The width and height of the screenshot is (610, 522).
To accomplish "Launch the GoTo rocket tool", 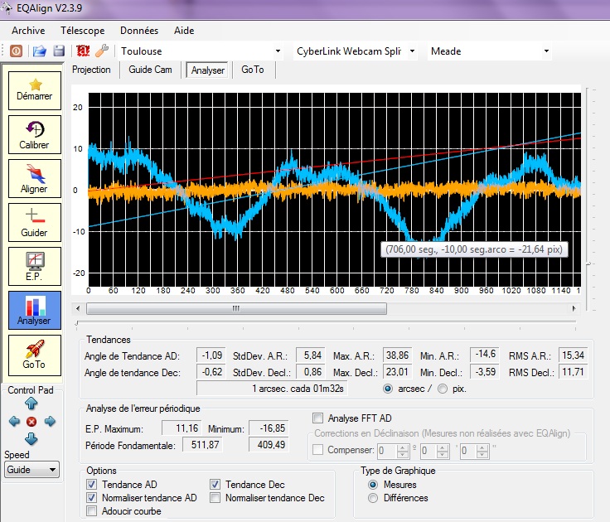I will click(x=35, y=355).
